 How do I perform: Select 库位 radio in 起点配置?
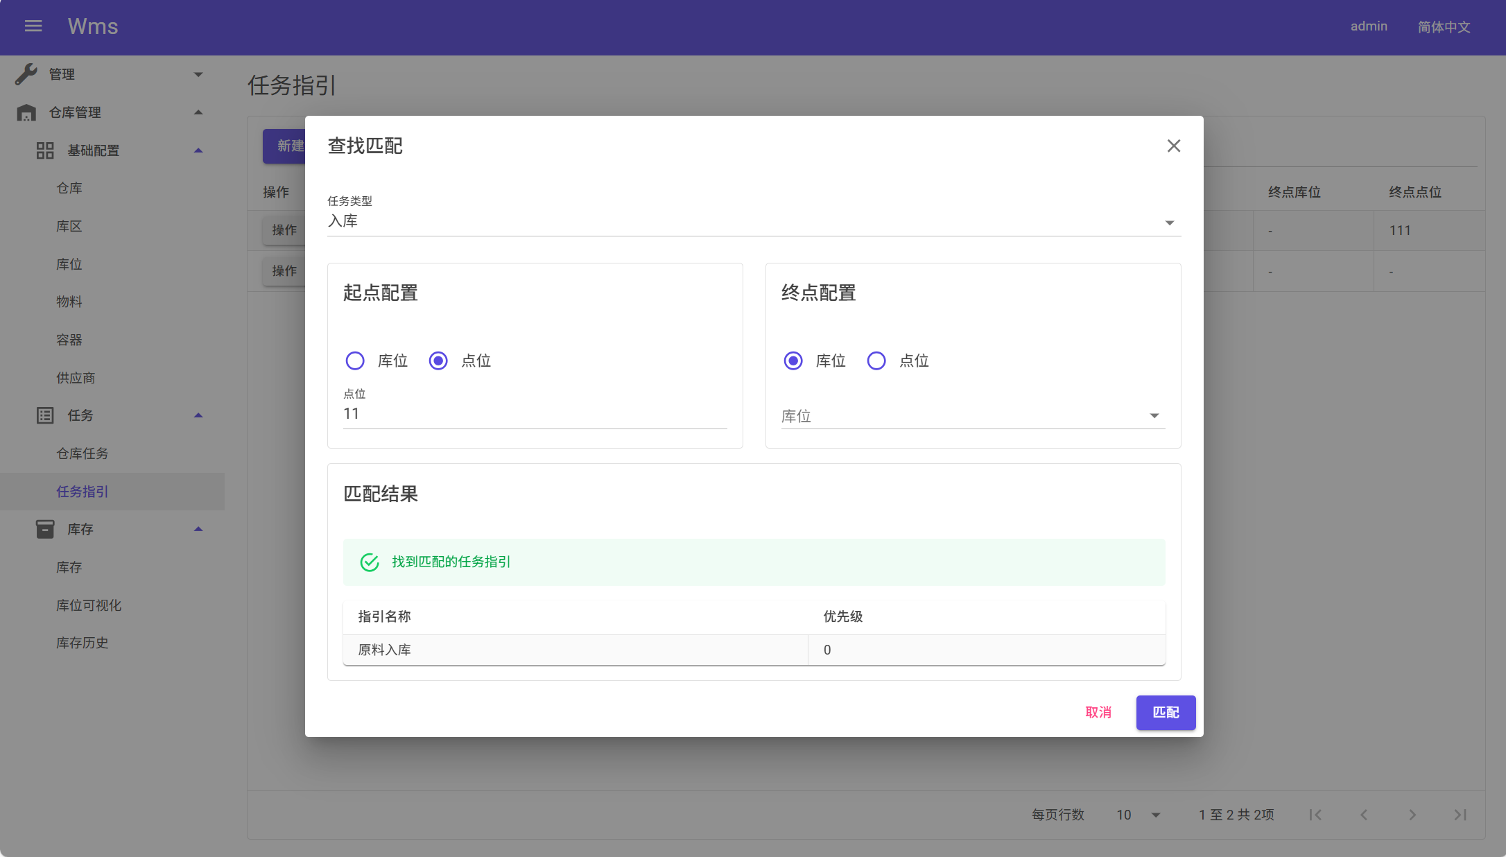tap(355, 361)
